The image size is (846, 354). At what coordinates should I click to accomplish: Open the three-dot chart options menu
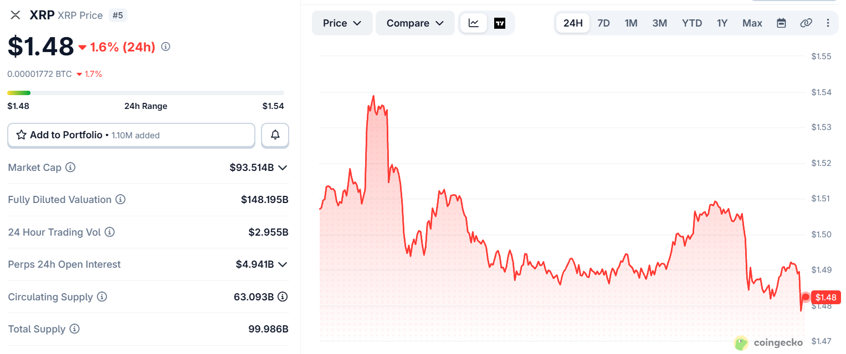828,23
